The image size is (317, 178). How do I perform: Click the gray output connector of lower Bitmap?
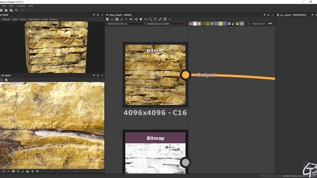185,162
